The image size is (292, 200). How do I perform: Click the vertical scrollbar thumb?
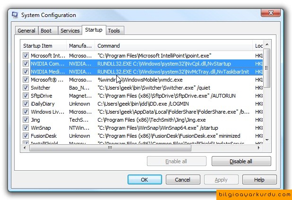267,68
